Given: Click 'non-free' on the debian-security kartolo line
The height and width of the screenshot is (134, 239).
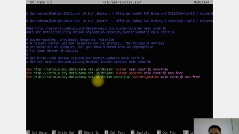Looking at the screenshot, I should coord(192,77).
